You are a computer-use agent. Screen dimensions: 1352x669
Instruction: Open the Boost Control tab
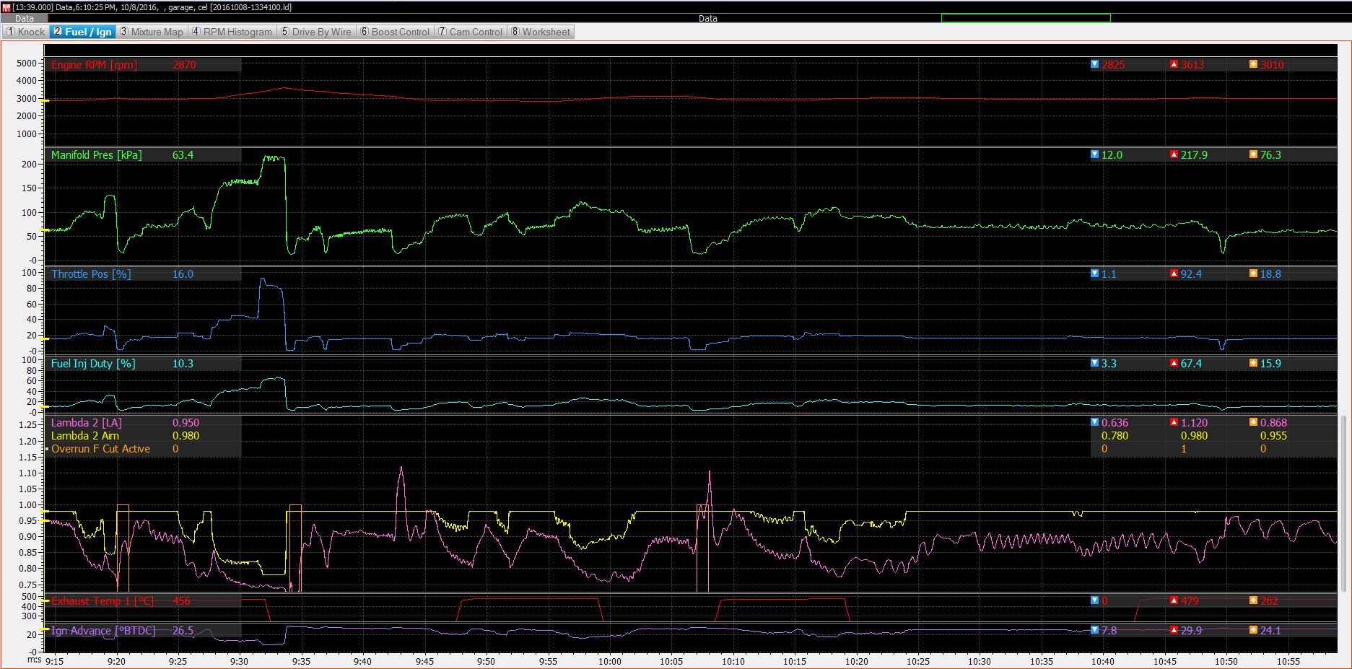coord(395,32)
